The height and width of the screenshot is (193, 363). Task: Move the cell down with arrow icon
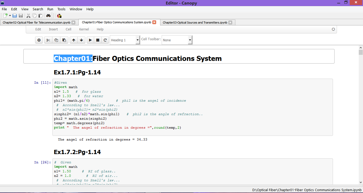(81, 40)
